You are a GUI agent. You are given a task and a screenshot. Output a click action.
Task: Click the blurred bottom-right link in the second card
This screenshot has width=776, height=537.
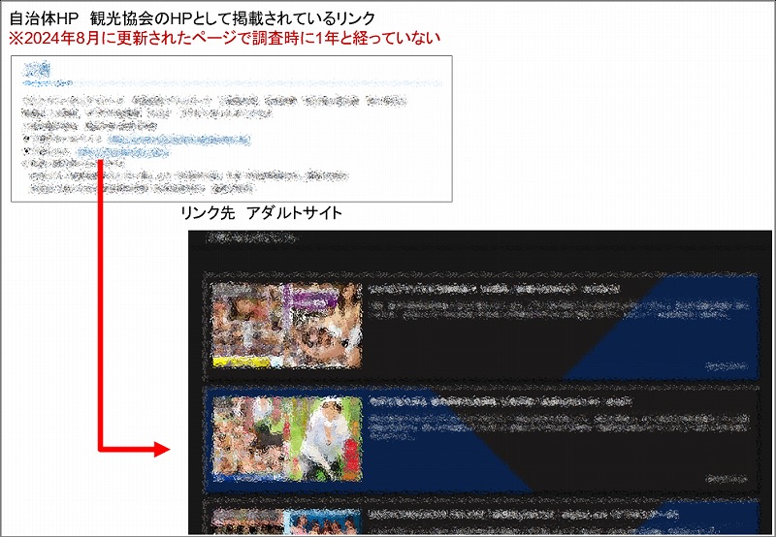pyautogui.click(x=726, y=479)
